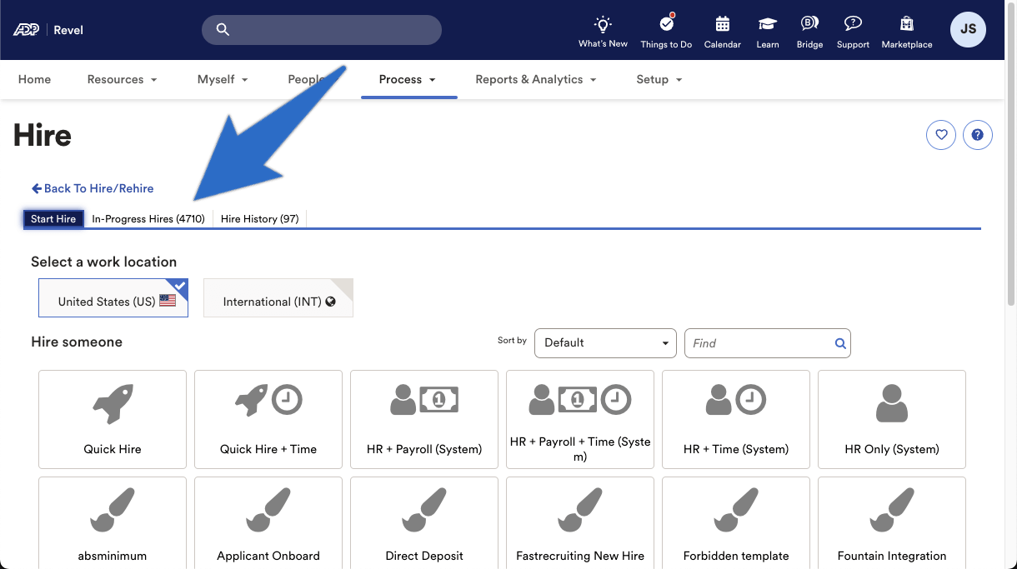Click Back To Hire/Rehire link
Viewport: 1017px width, 569px height.
[x=92, y=188]
